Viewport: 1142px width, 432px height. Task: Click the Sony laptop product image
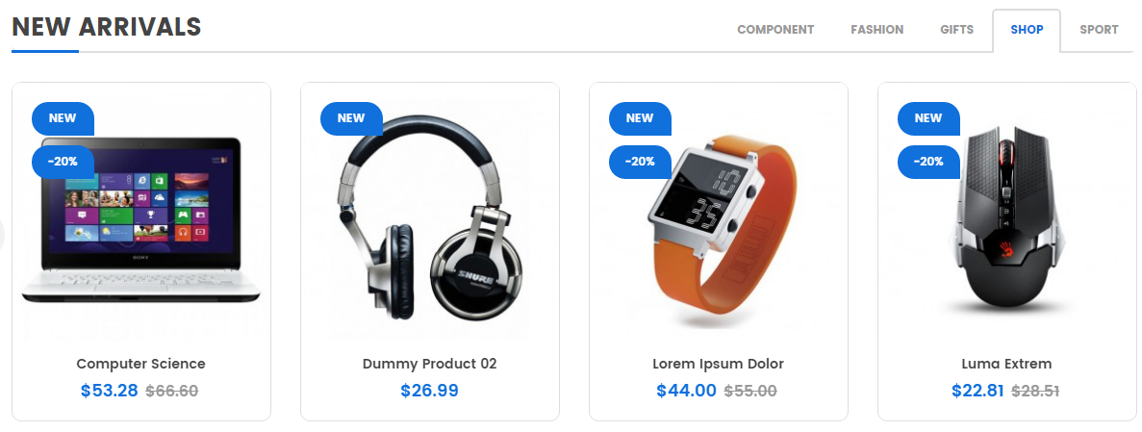pos(141,218)
